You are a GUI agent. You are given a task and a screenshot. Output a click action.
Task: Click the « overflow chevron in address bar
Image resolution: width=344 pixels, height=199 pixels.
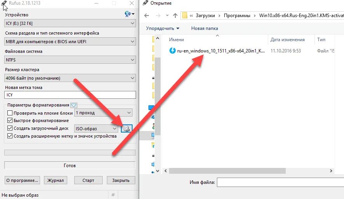click(x=191, y=16)
